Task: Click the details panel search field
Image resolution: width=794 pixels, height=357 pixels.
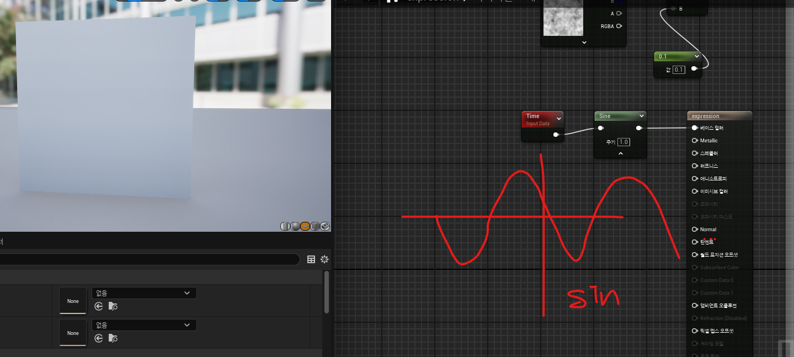Action: coord(149,259)
